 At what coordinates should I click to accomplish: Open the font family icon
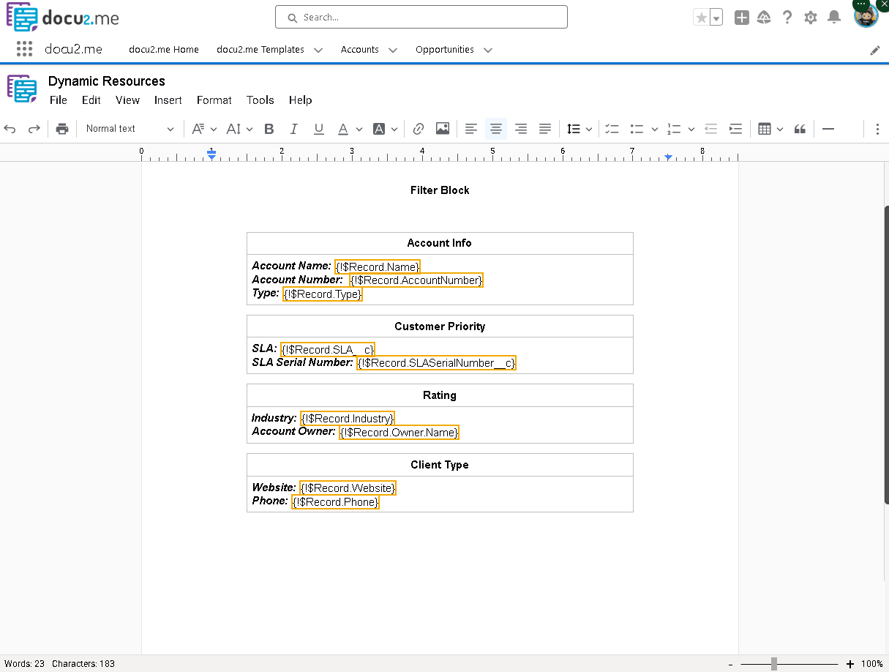[x=198, y=129]
